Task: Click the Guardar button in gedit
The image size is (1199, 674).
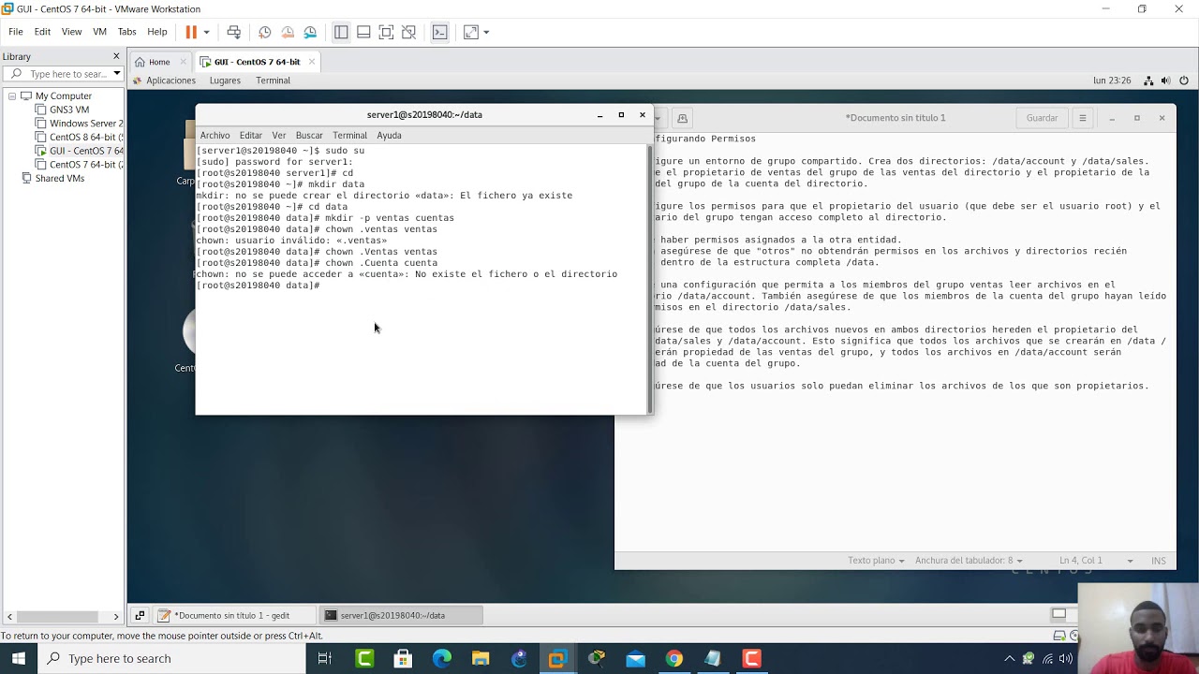Action: tap(1042, 118)
